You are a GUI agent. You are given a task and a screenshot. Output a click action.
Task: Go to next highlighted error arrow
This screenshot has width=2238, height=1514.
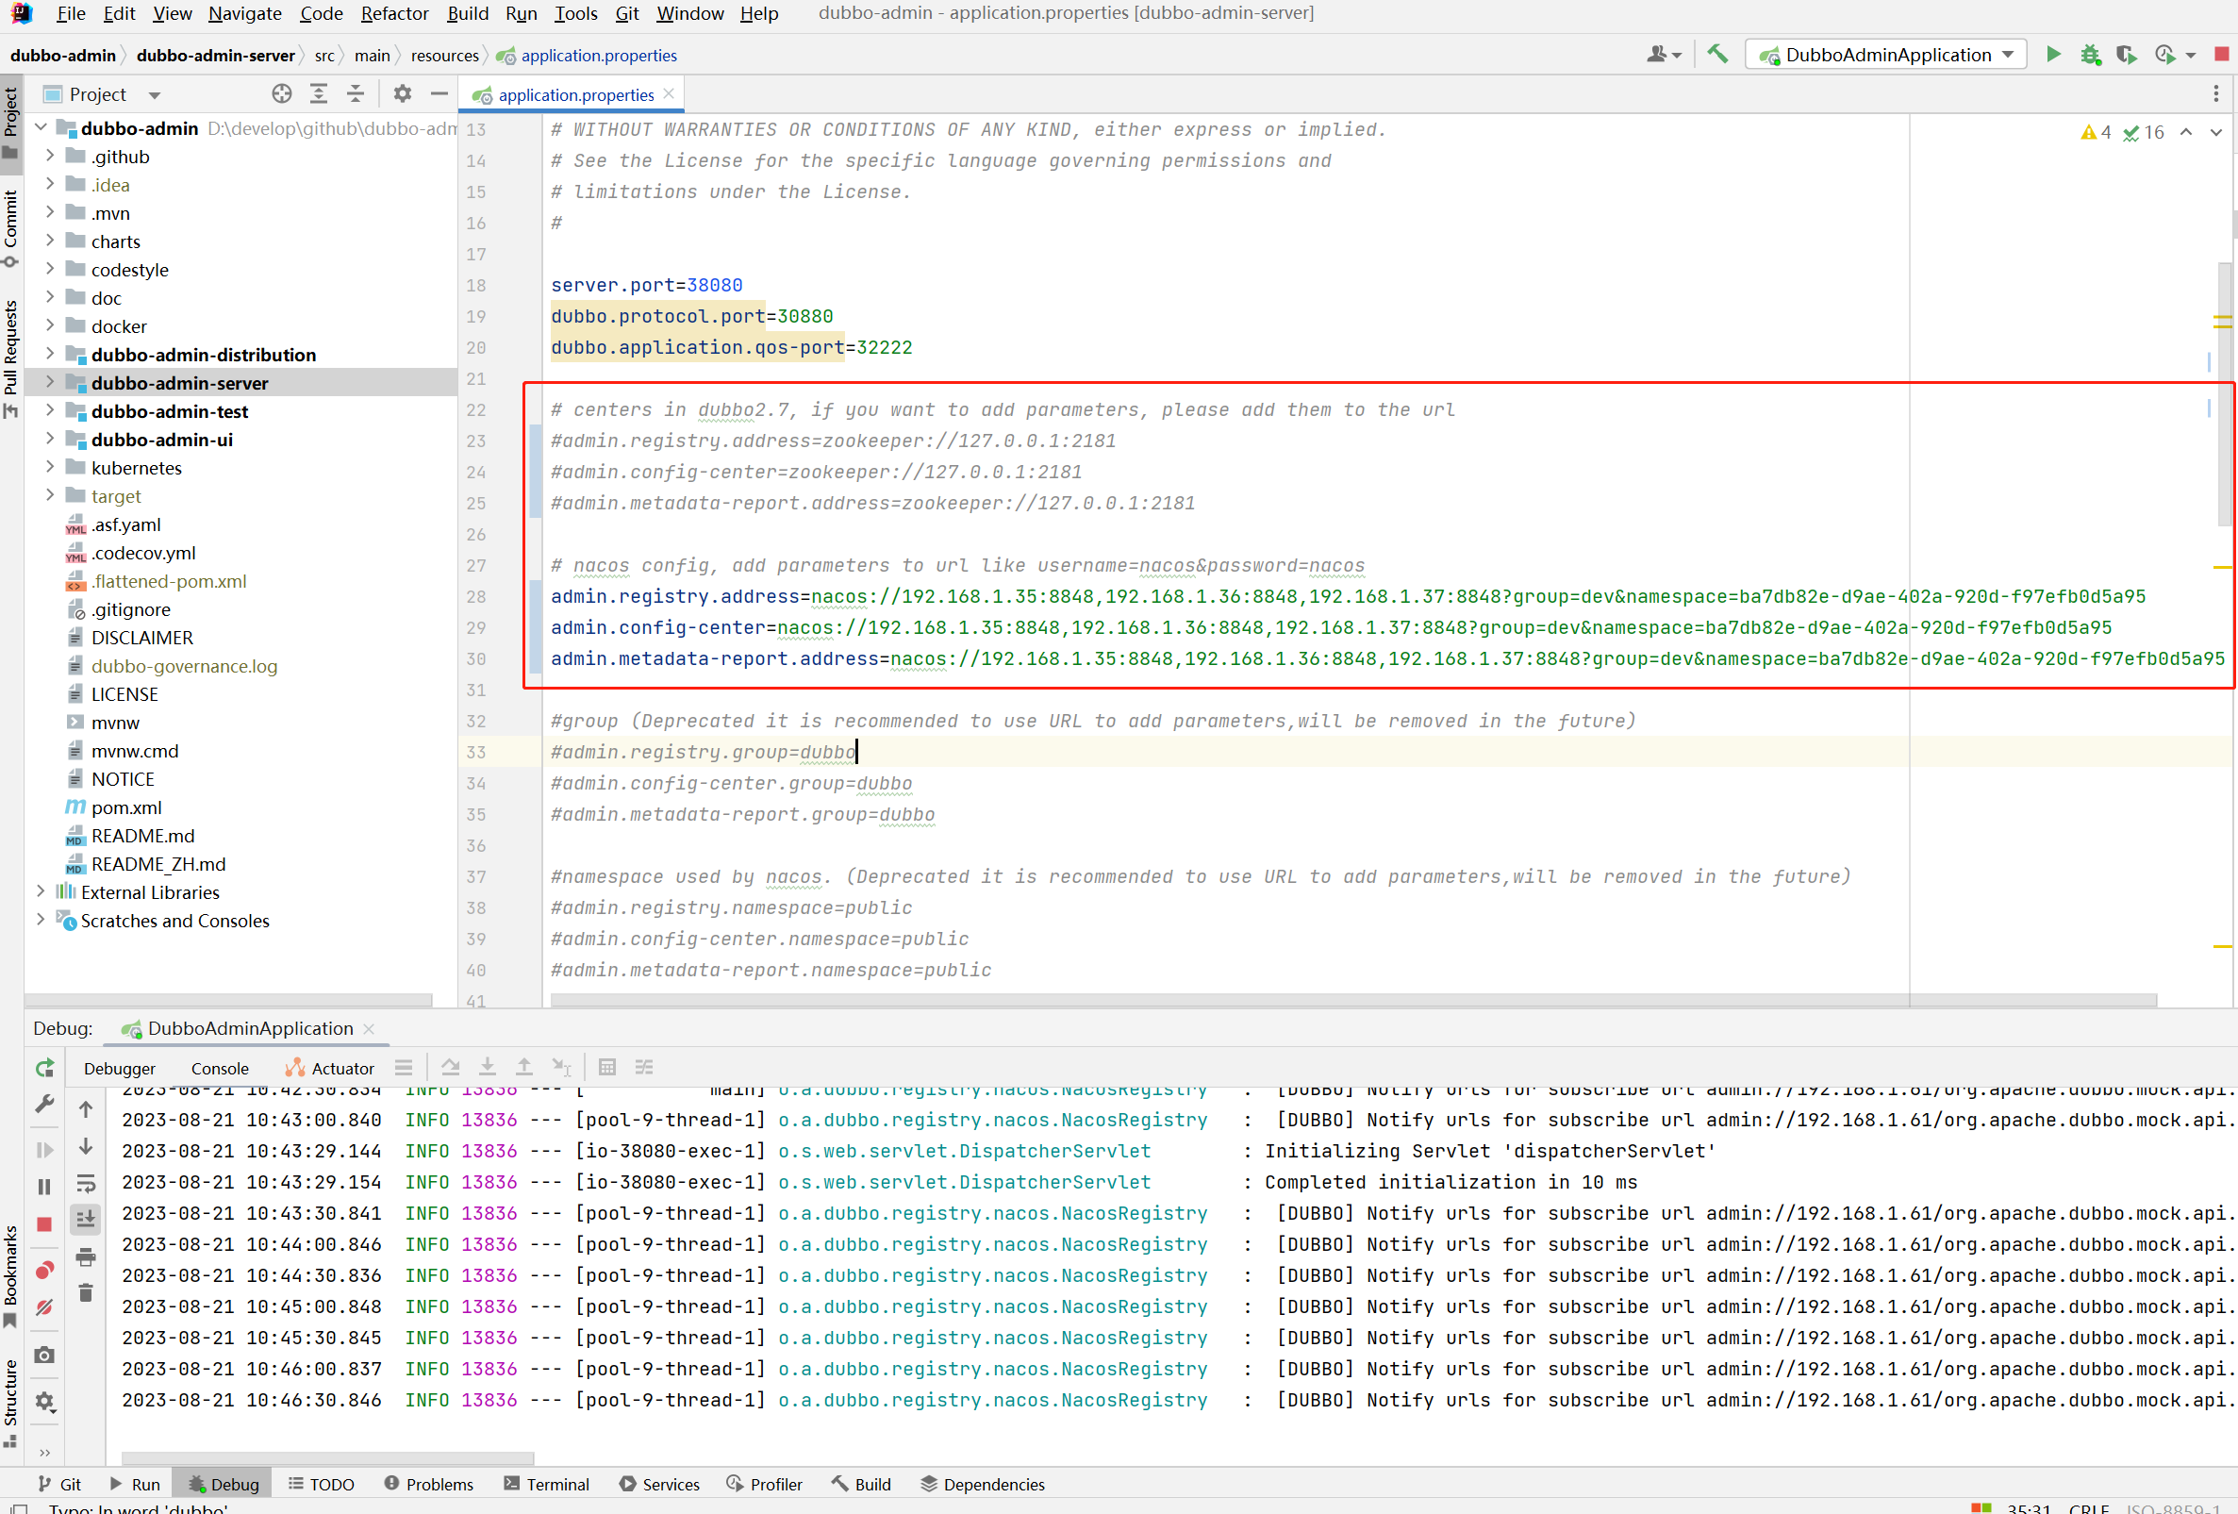[x=2216, y=133]
